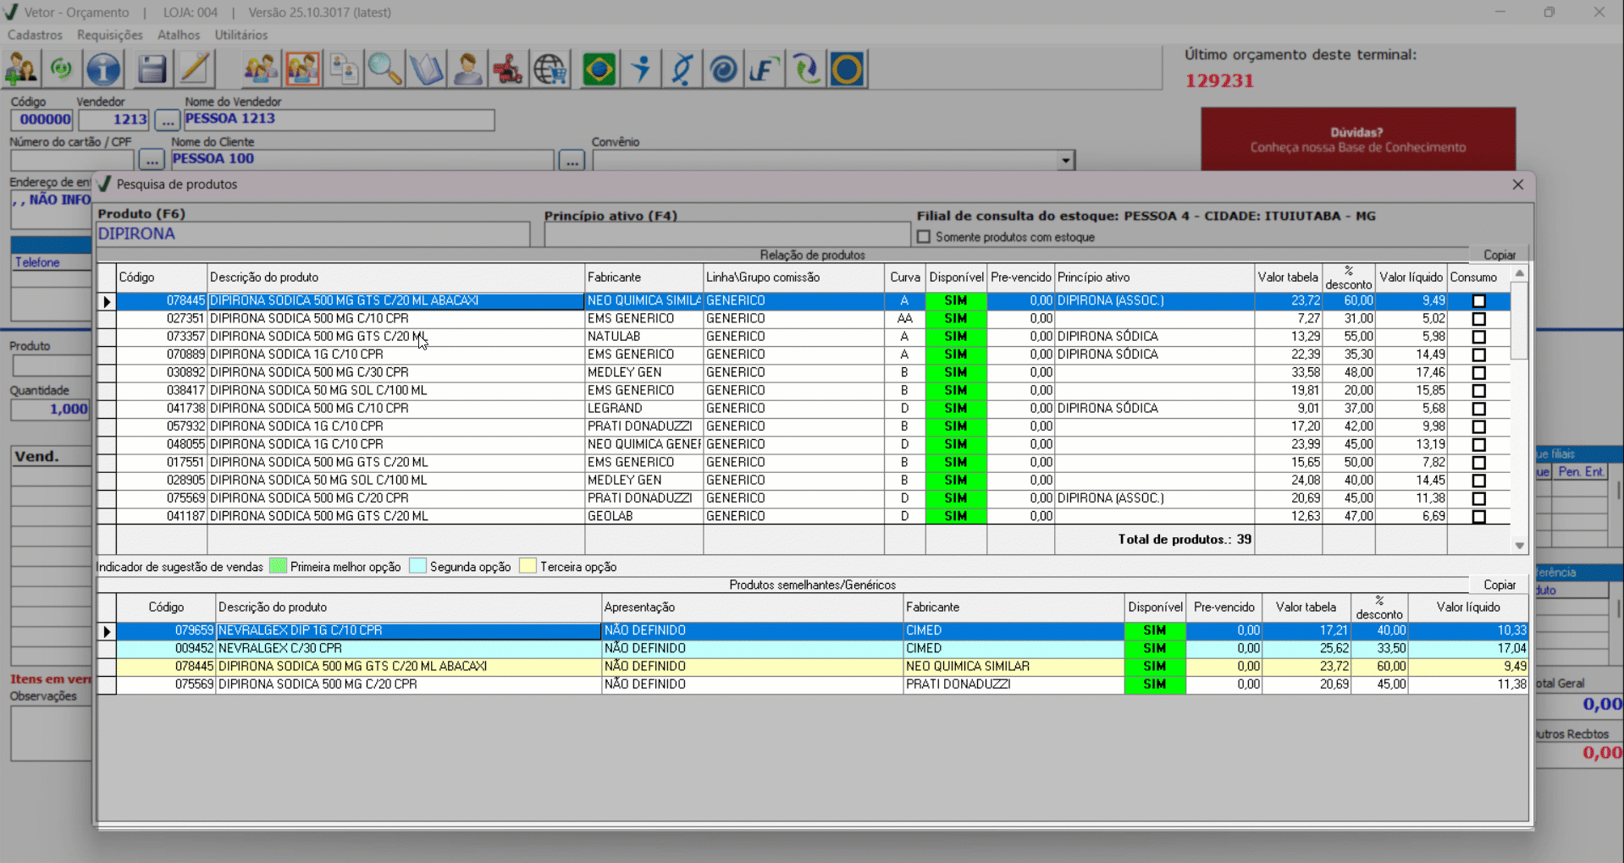Viewport: 1624px width, 863px height.
Task: Open the globe with shopping cart icon
Action: (550, 69)
